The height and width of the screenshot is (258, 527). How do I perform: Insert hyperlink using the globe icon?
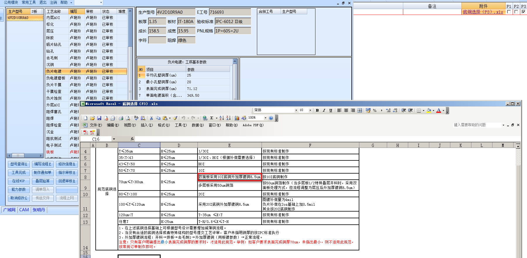click(x=205, y=118)
